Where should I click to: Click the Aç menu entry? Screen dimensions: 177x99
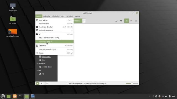click(x=54, y=34)
